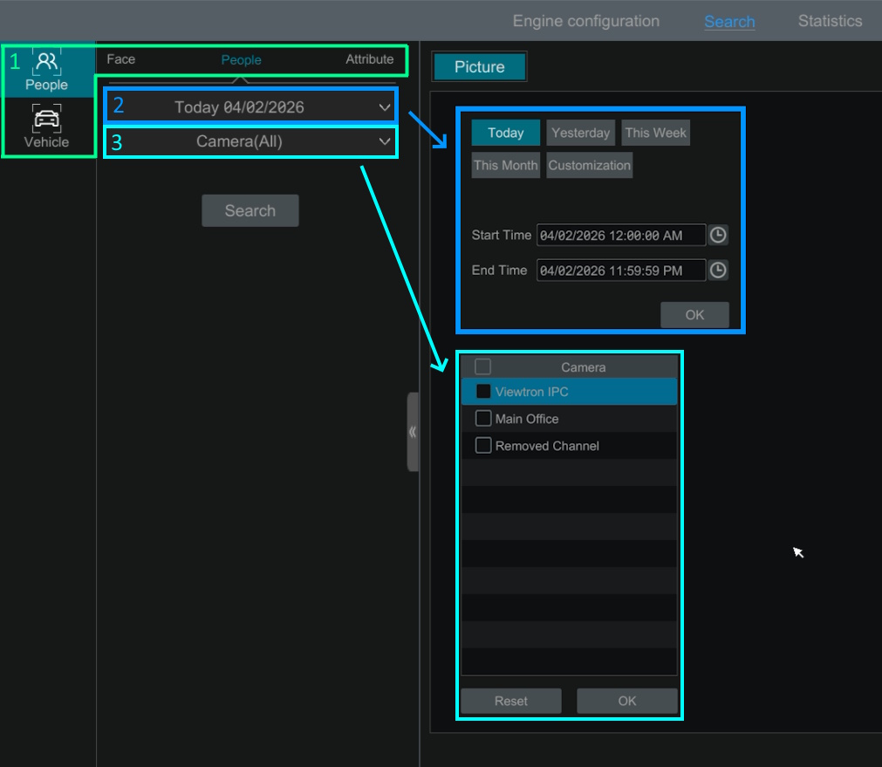Choose the Yesterday date range

click(581, 133)
